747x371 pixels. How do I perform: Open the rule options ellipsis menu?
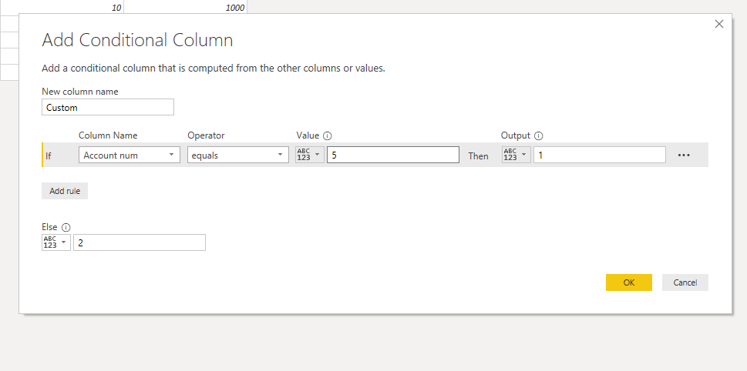click(684, 155)
